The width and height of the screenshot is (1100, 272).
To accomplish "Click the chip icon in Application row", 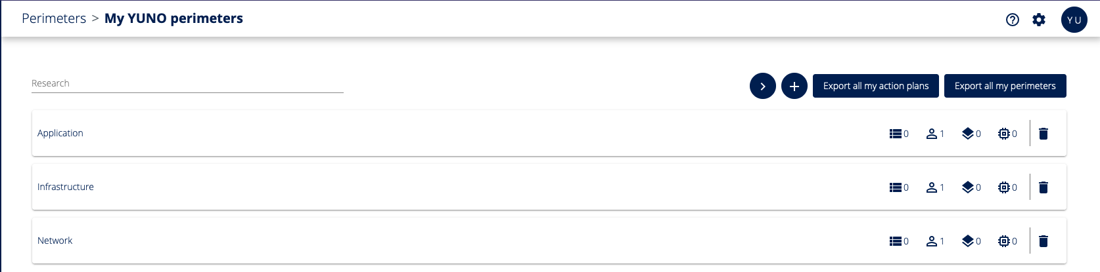I will tap(1004, 134).
